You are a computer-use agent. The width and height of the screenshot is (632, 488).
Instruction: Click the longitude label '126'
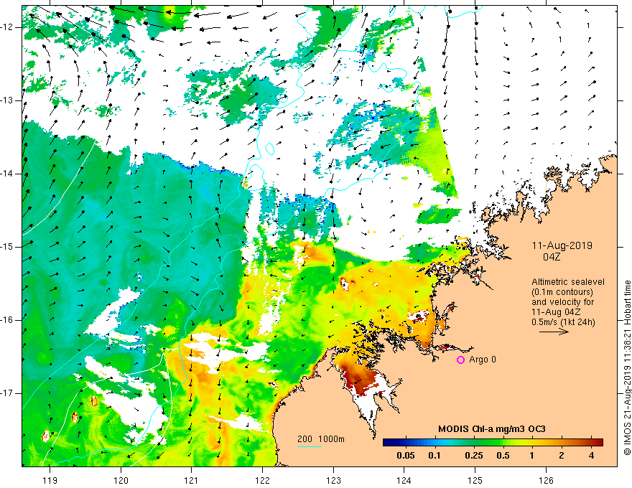(546, 480)
